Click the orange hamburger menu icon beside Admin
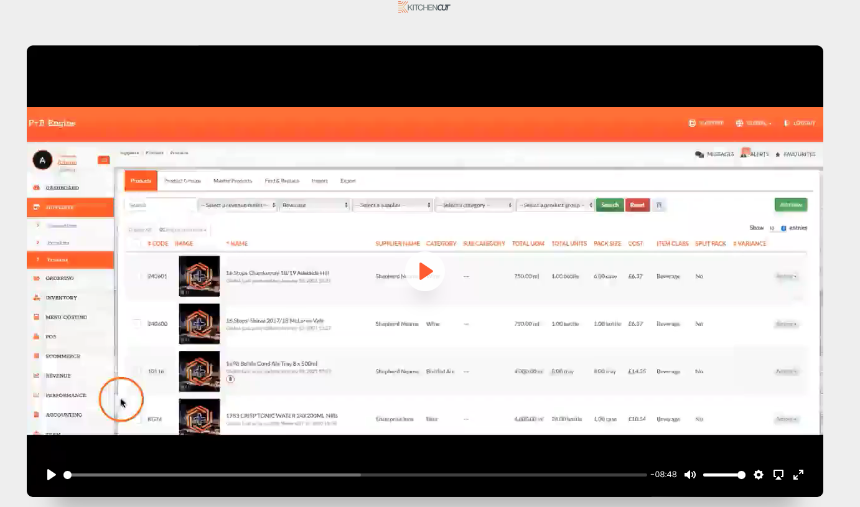 (104, 160)
